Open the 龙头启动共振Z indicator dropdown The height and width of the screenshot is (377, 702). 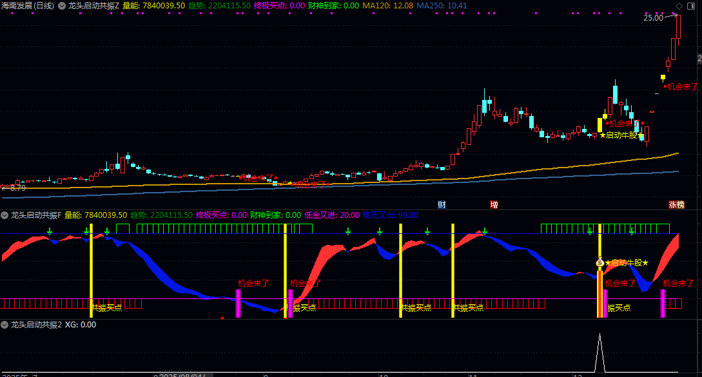pyautogui.click(x=63, y=5)
